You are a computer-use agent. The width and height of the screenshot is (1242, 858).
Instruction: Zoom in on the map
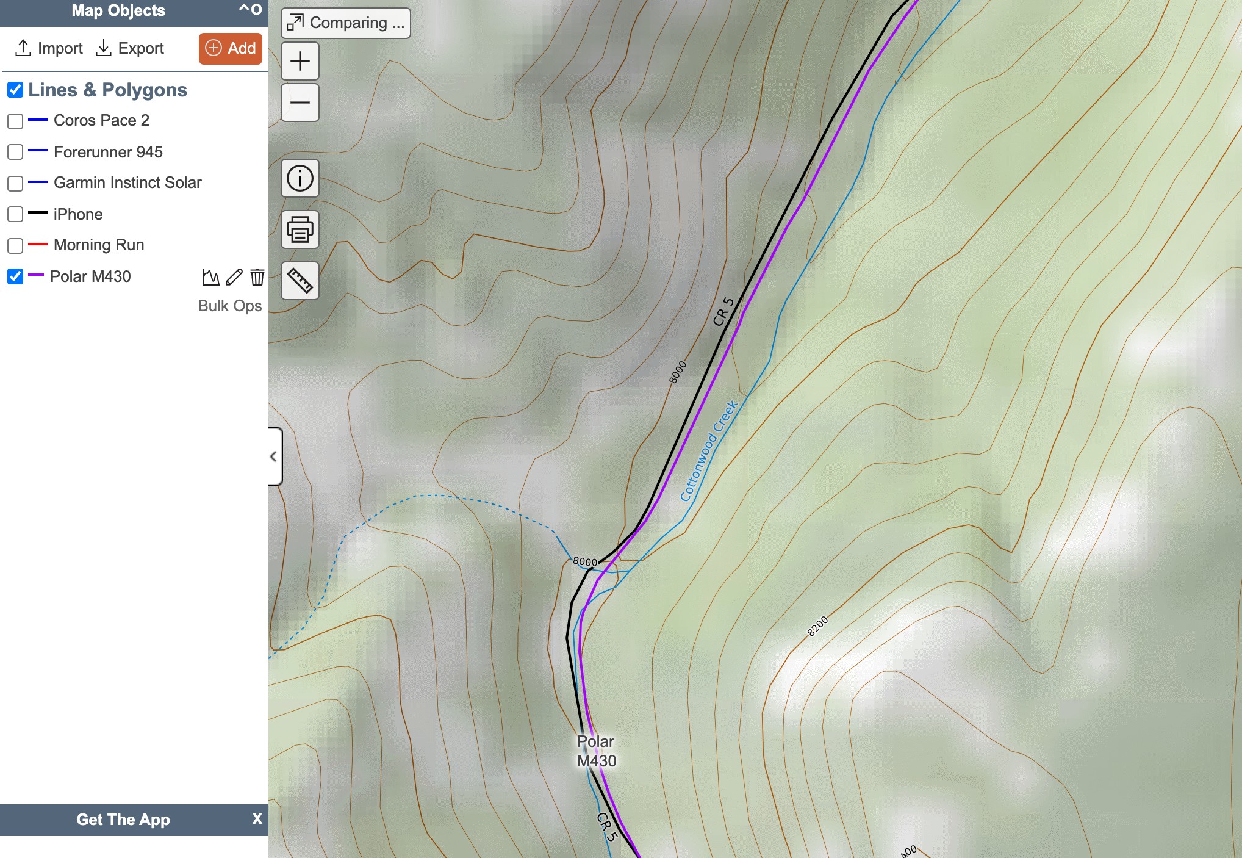click(300, 61)
